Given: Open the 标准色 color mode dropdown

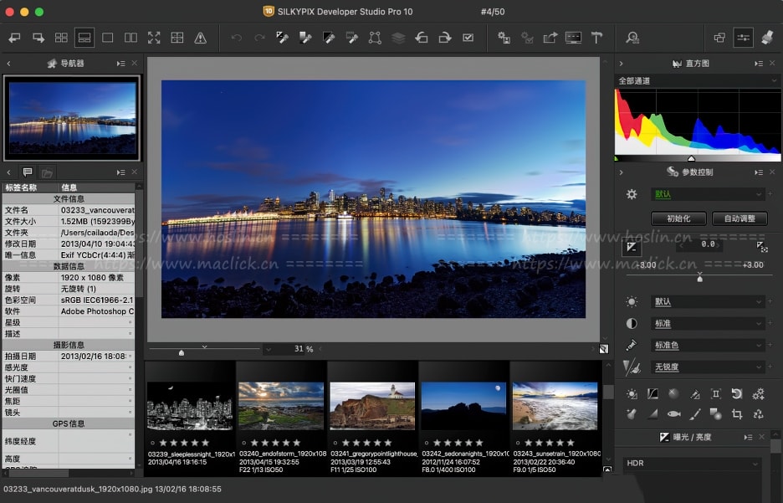Looking at the screenshot, I should point(708,345).
